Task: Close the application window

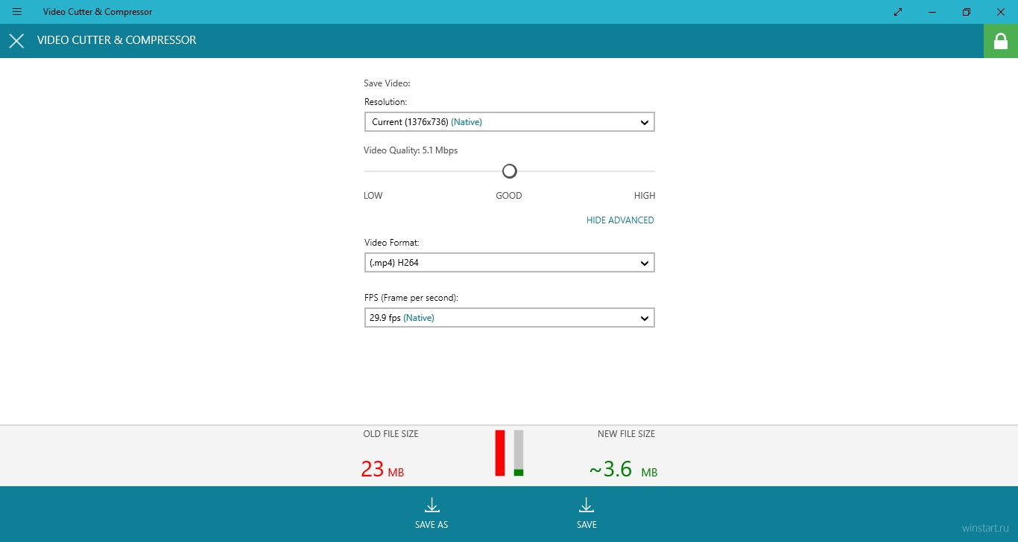Action: [x=1001, y=12]
